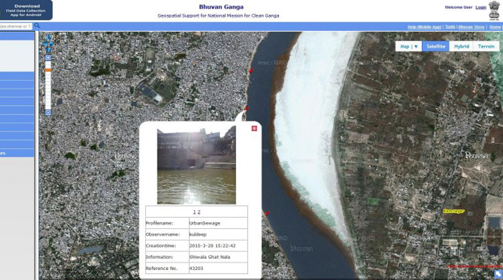Open the Map type dropdown arrow
Image resolution: width=503 pixels, height=280 pixels.
(x=416, y=47)
